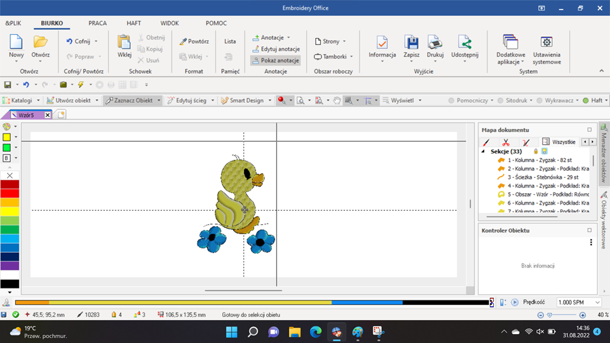Open the Informacja document info icon
This screenshot has height=343, width=610.
382,43
